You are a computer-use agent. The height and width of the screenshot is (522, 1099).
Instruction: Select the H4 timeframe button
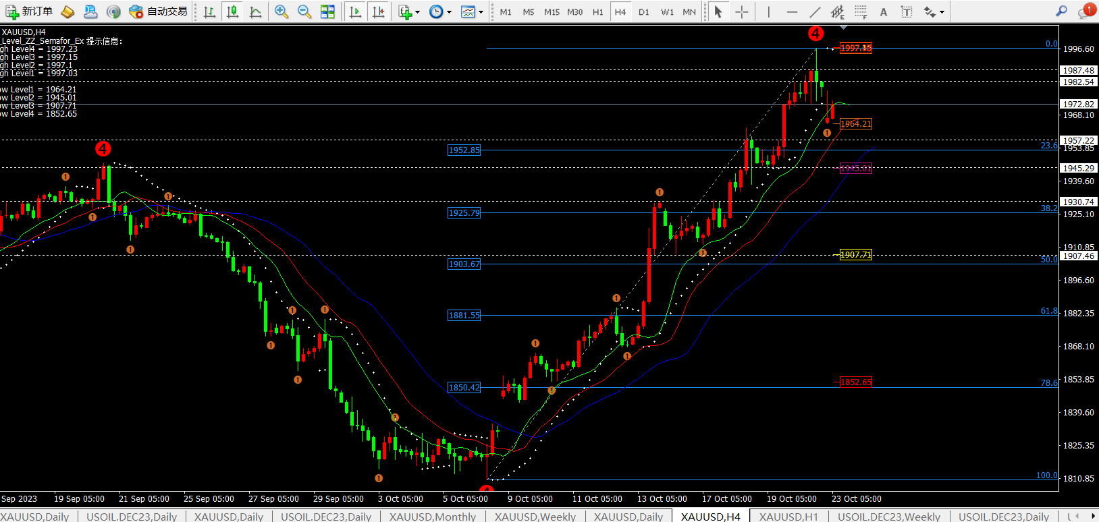[x=620, y=12]
